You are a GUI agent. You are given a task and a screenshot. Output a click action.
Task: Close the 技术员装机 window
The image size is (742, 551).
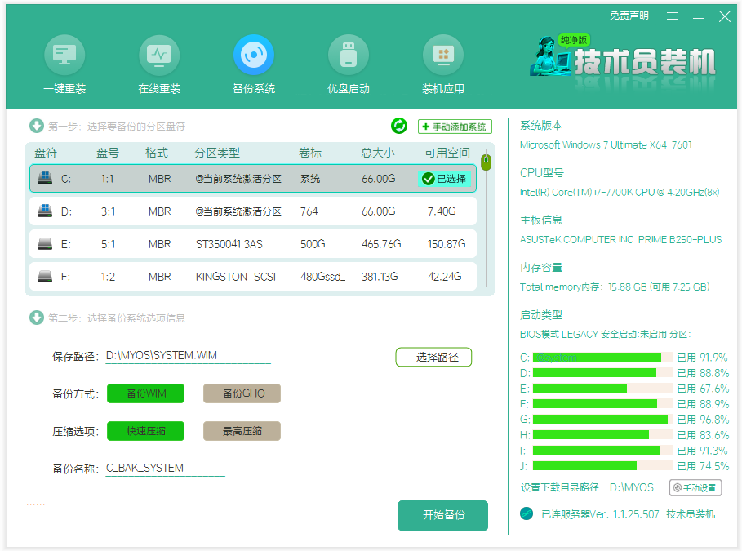point(725,16)
